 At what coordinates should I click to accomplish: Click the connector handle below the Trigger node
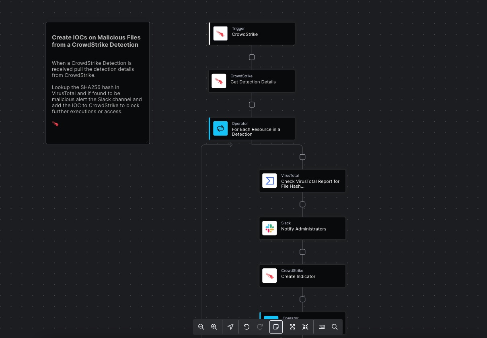pos(252,57)
